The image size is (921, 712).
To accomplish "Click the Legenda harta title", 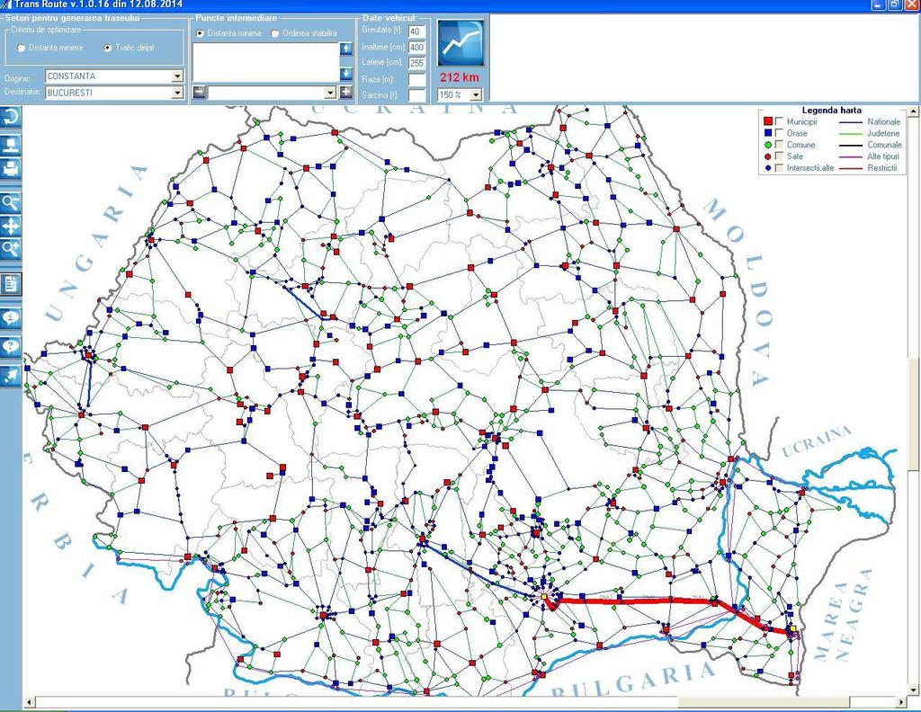I will point(832,110).
